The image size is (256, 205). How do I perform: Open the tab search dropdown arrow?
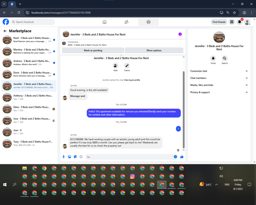(4, 4)
